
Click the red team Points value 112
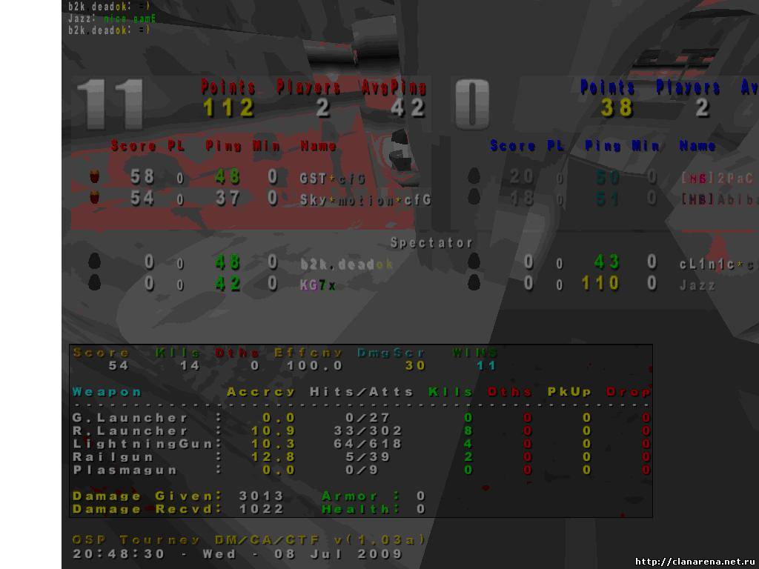tap(229, 108)
